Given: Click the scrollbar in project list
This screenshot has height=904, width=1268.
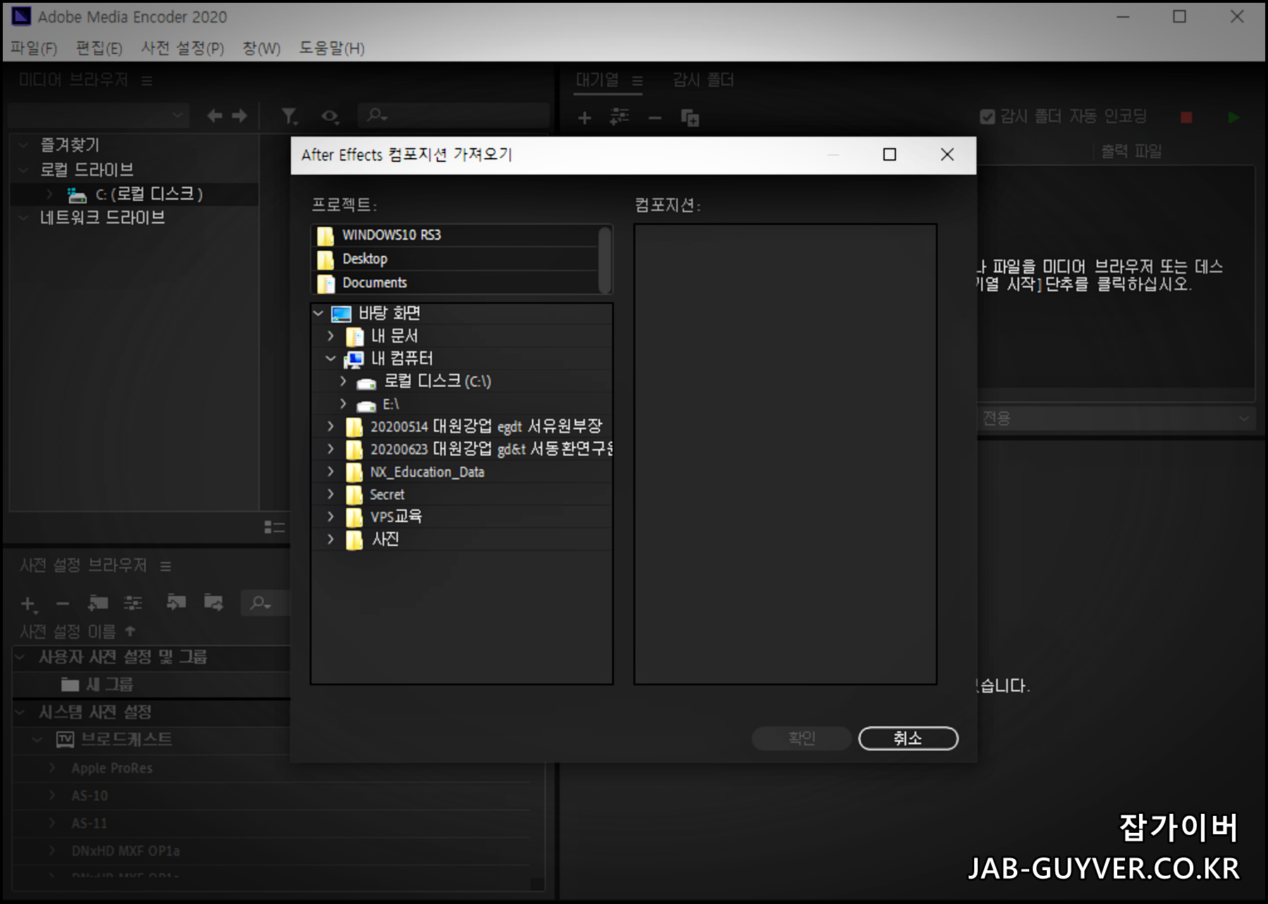Looking at the screenshot, I should pyautogui.click(x=604, y=259).
